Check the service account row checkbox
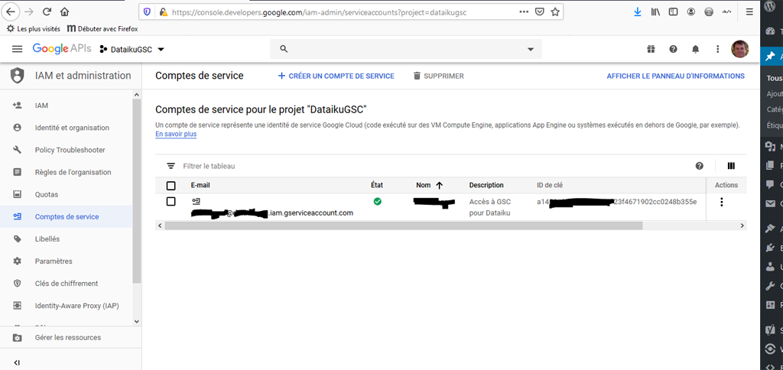The height and width of the screenshot is (370, 783). [x=171, y=202]
